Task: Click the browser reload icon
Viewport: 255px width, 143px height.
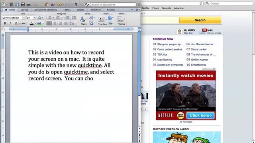Action: (201, 4)
